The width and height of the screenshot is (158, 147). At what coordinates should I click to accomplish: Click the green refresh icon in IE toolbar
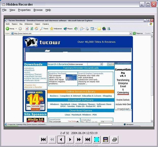point(32,29)
